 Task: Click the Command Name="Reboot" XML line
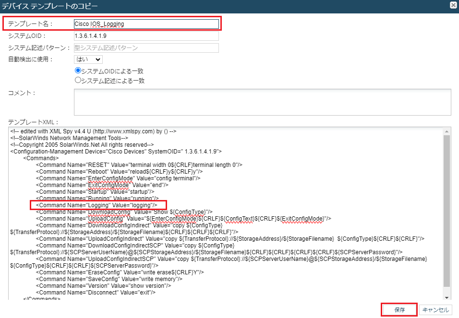click(119, 172)
